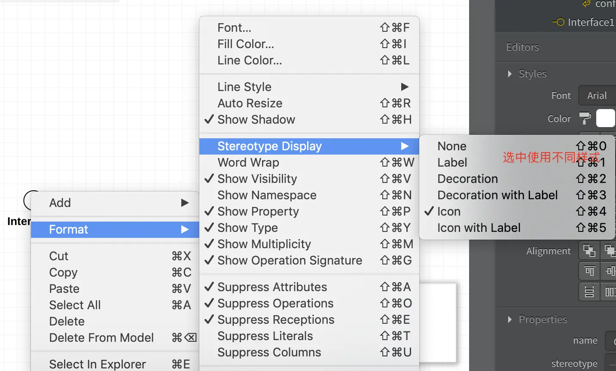Toggle the Show Shadow option off
Image resolution: width=616 pixels, height=371 pixels.
[256, 119]
